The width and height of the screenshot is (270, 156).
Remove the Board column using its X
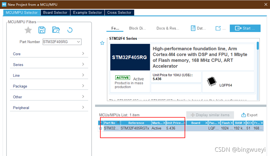pyautogui.click(x=207, y=123)
